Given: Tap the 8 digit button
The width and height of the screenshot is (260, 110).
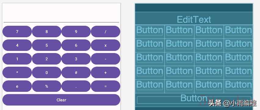Looking at the screenshot, I should click(47, 32).
